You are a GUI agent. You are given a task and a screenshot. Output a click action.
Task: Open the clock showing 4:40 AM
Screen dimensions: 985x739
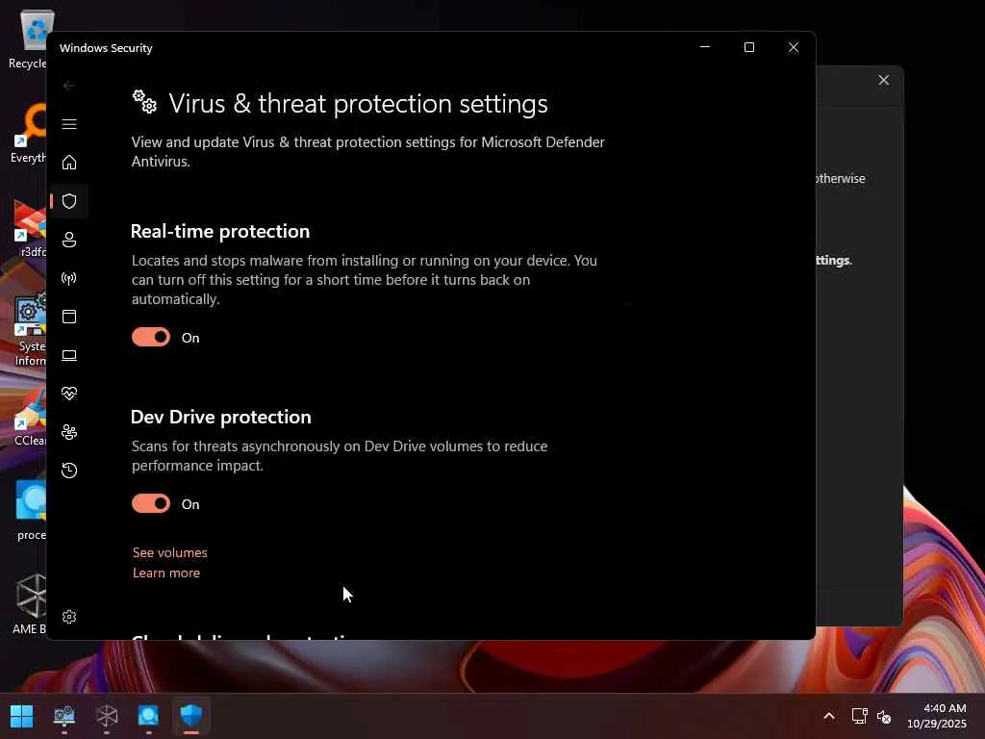(937, 716)
